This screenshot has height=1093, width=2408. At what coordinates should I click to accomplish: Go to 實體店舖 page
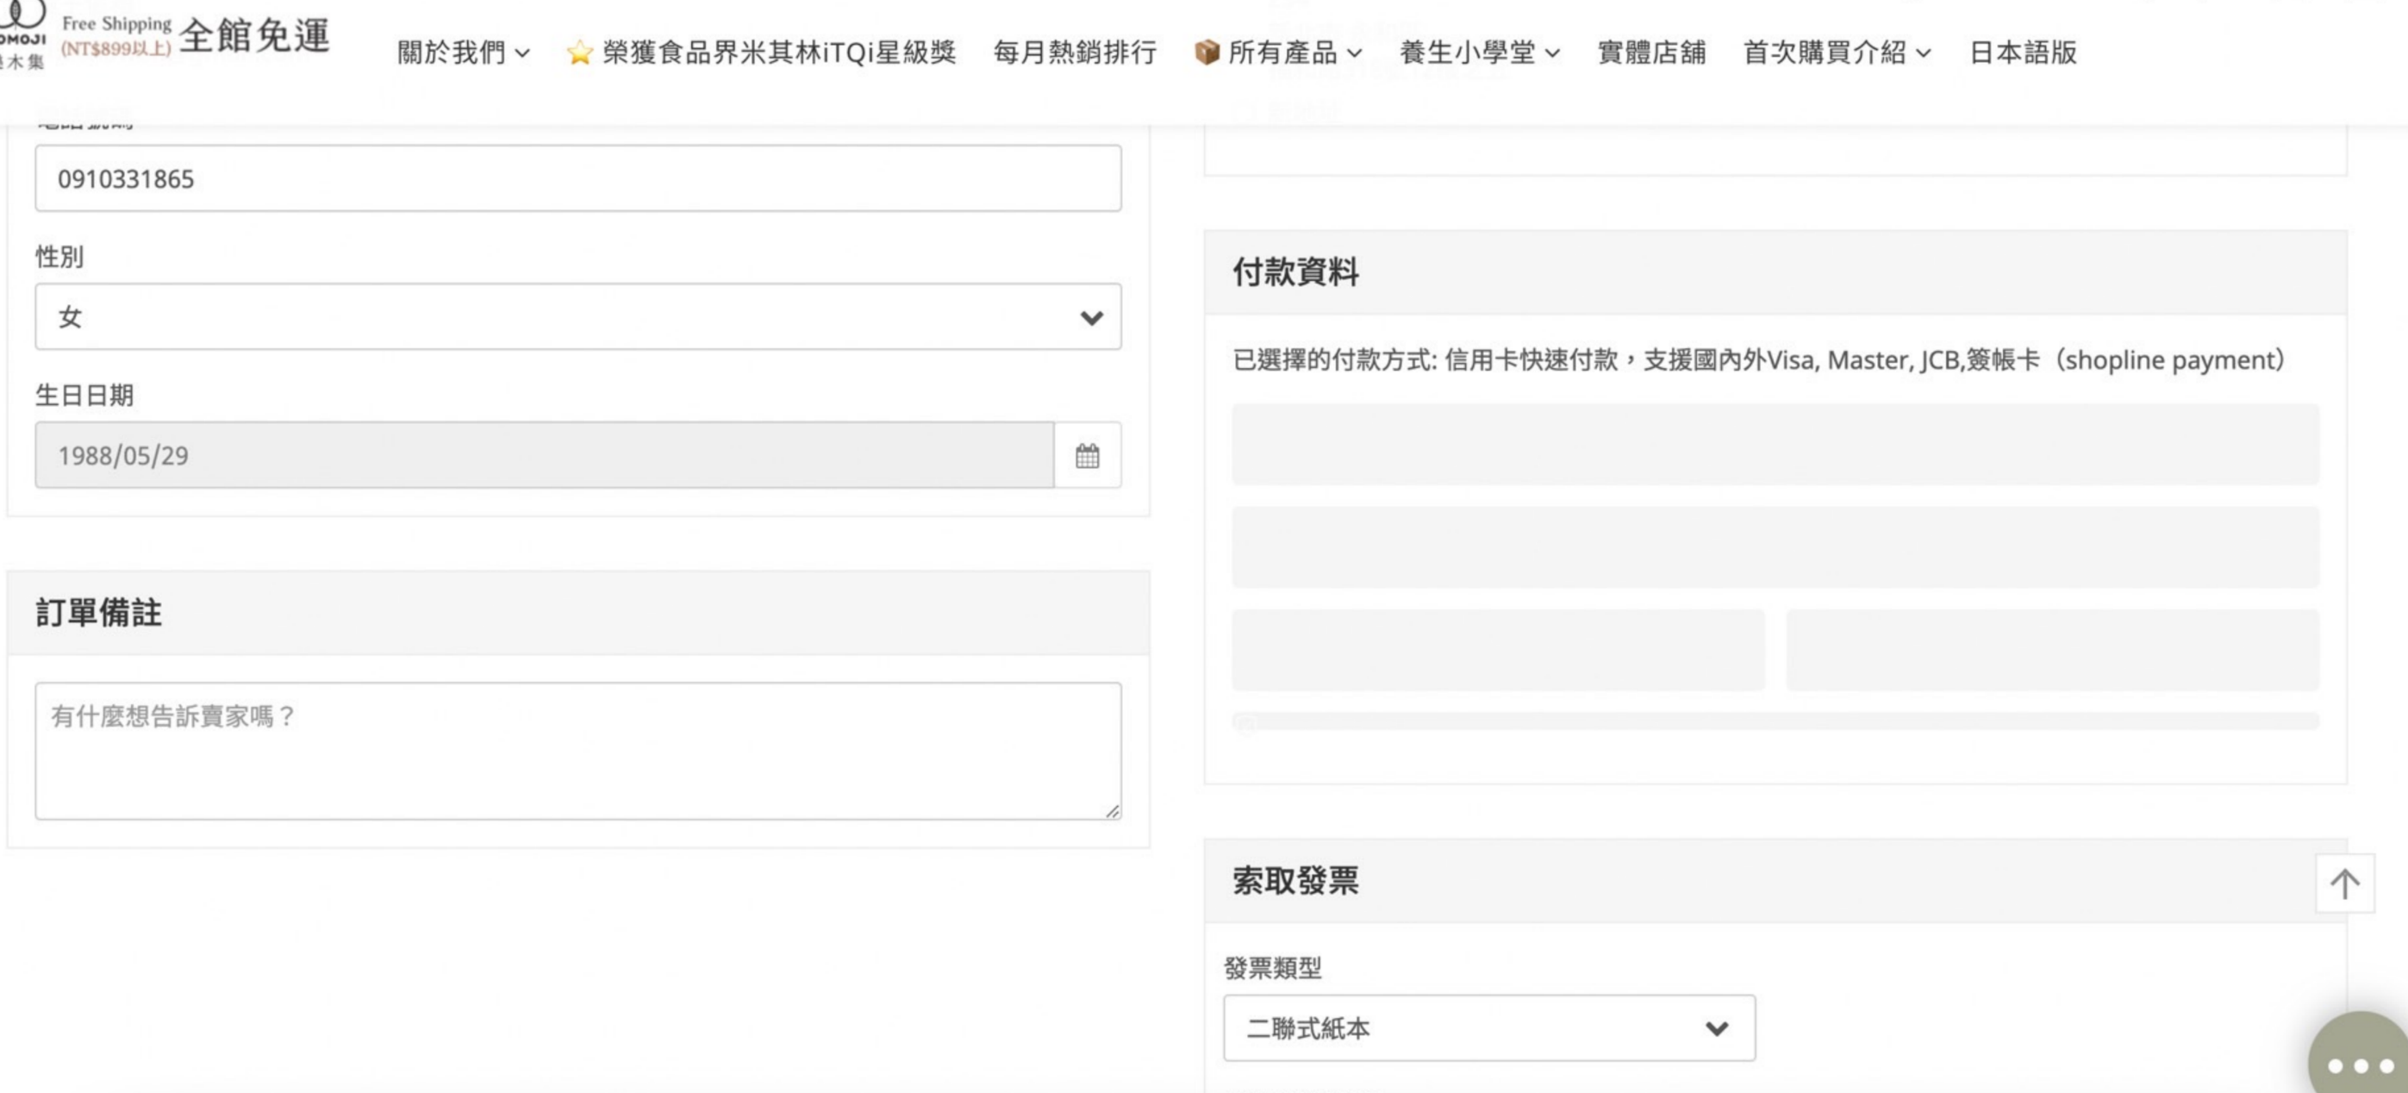click(1650, 53)
